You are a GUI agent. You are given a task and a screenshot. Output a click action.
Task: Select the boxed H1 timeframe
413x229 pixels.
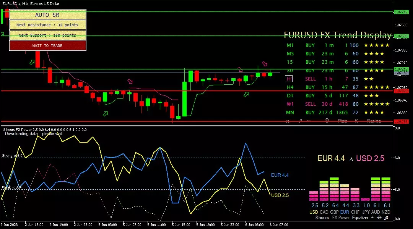tap(289, 79)
